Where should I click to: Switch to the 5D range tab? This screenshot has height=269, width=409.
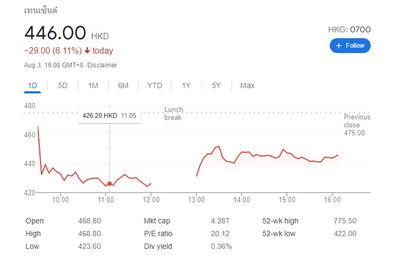(x=63, y=85)
